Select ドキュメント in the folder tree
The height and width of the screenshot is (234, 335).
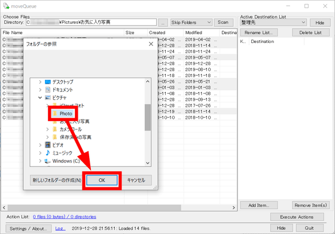[x=63, y=90]
